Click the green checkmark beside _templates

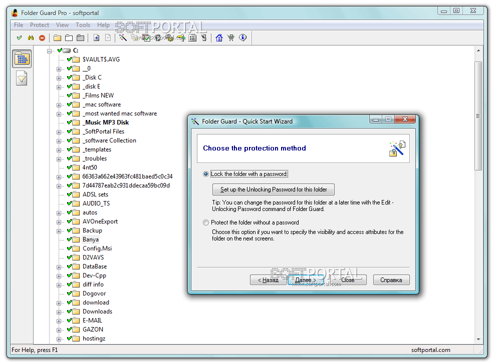click(70, 149)
